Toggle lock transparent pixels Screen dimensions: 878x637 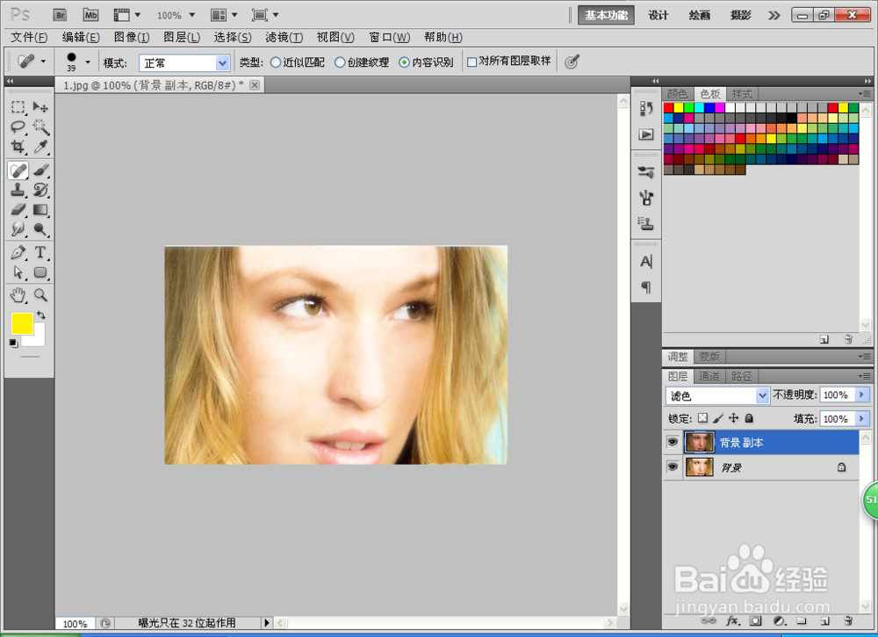click(702, 418)
